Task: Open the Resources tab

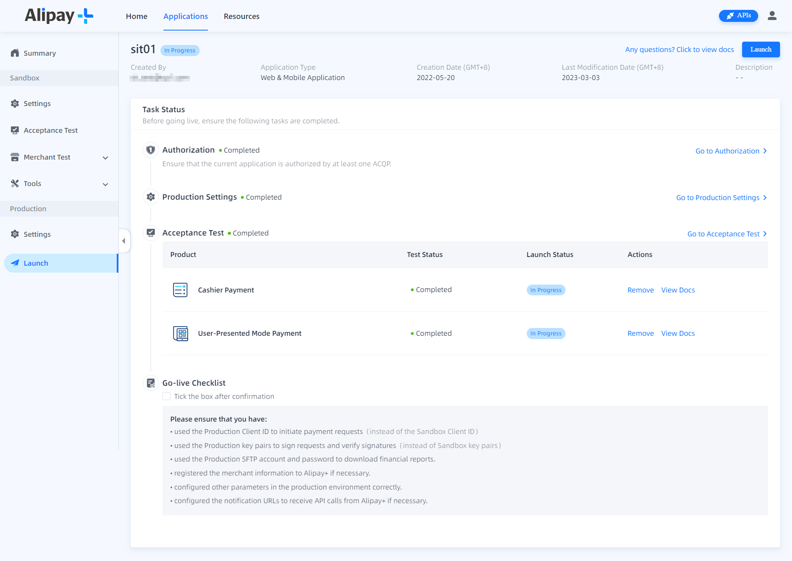Action: coord(241,16)
